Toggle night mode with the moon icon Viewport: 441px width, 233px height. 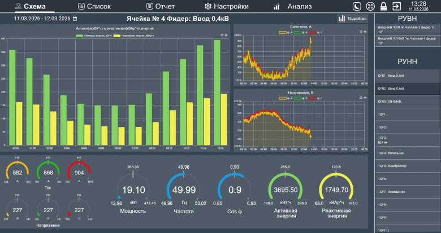pyautogui.click(x=357, y=7)
